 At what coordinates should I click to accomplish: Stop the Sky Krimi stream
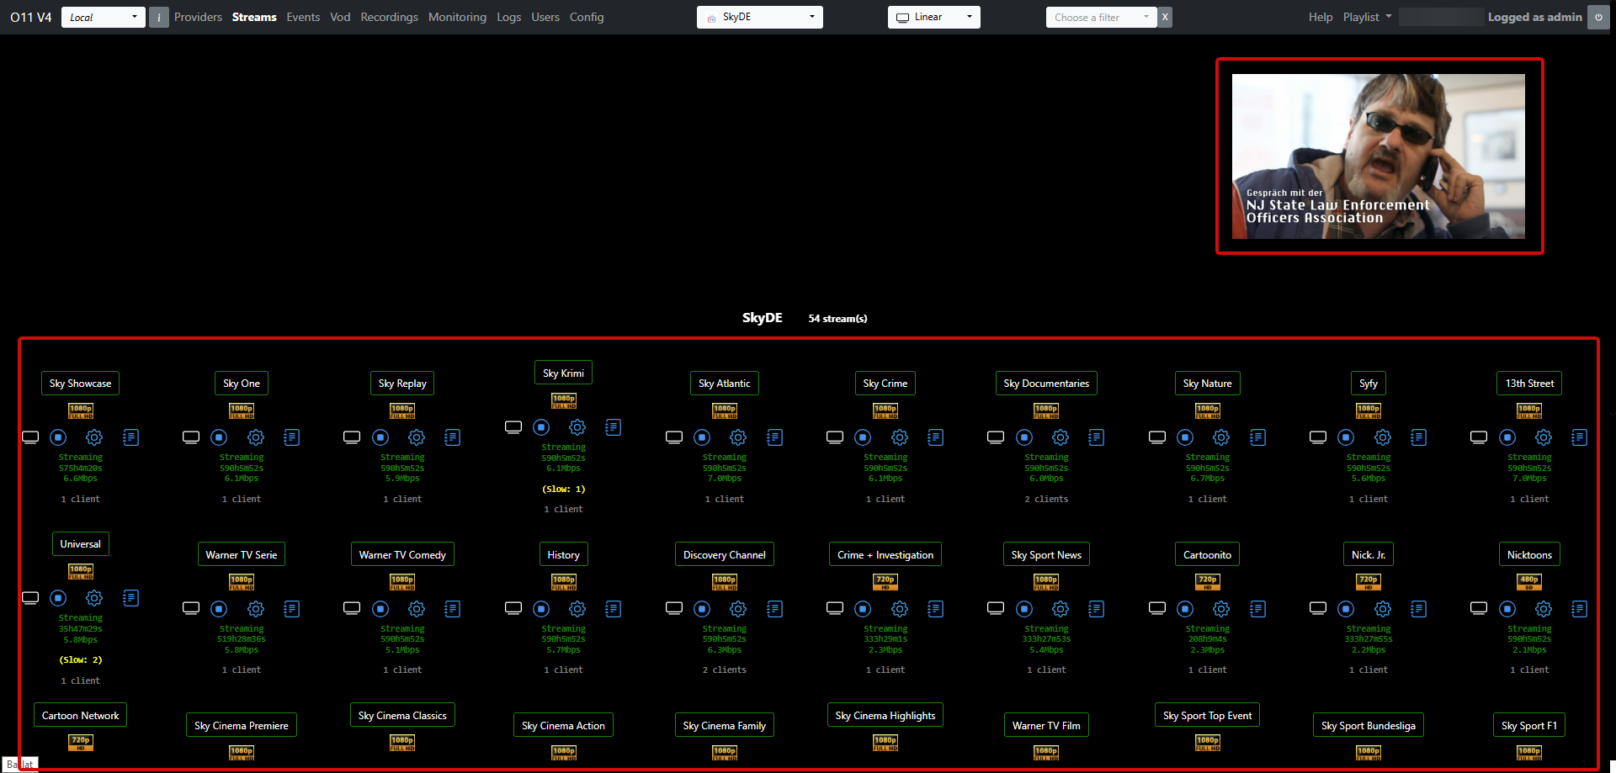pyautogui.click(x=541, y=426)
